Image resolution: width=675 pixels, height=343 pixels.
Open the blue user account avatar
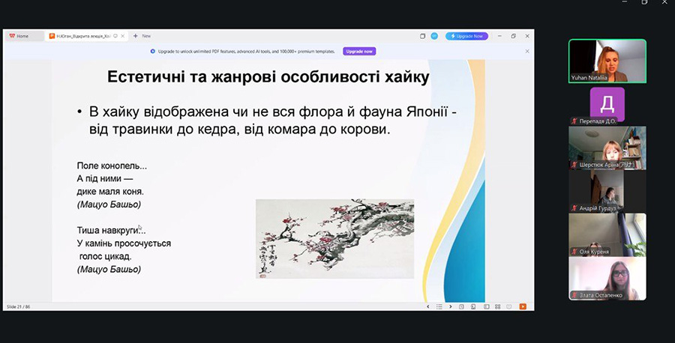(434, 36)
